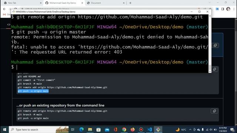Viewport: 237px width, 133px height.
Task: Open Microsoft Store from taskbar
Action: click(99, 130)
